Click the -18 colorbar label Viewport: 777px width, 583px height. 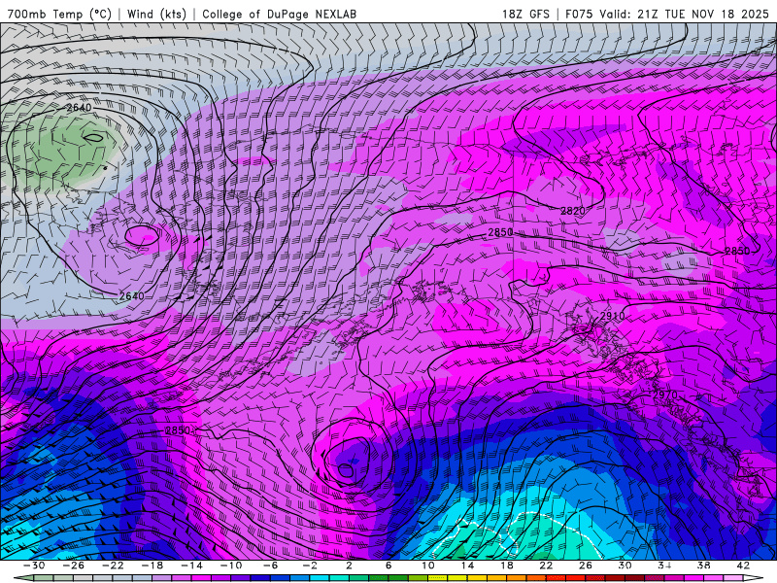pyautogui.click(x=152, y=566)
